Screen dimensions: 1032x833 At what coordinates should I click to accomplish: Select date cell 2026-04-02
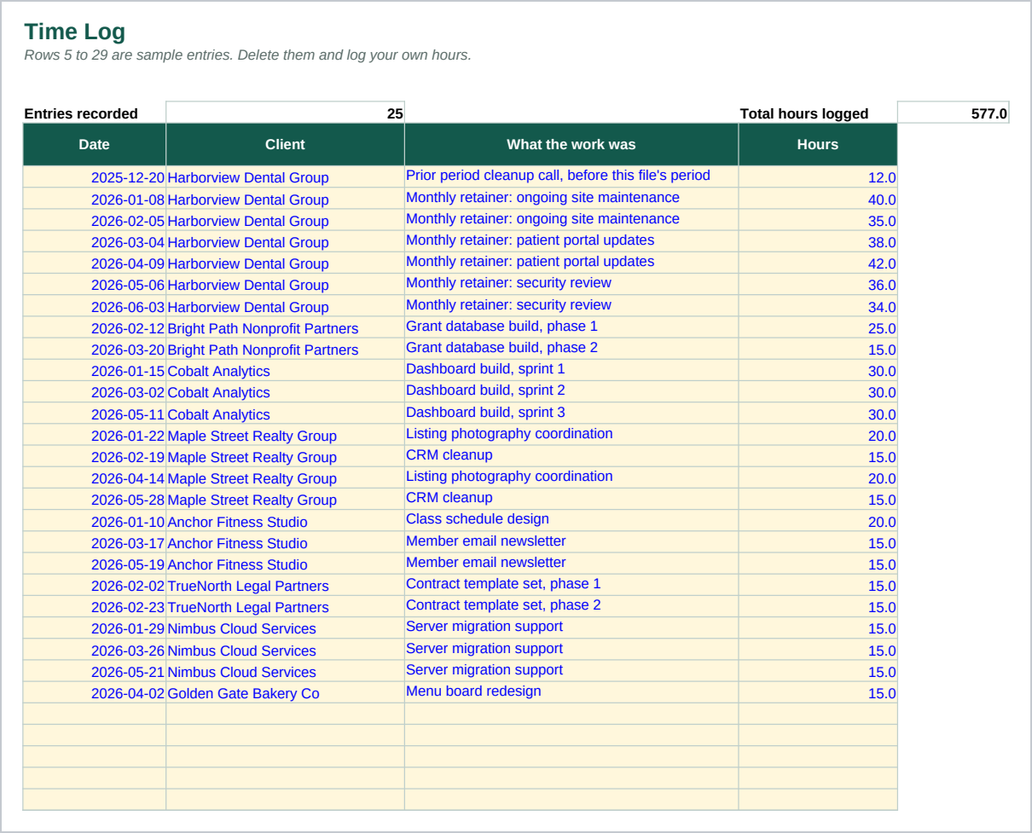(95, 693)
